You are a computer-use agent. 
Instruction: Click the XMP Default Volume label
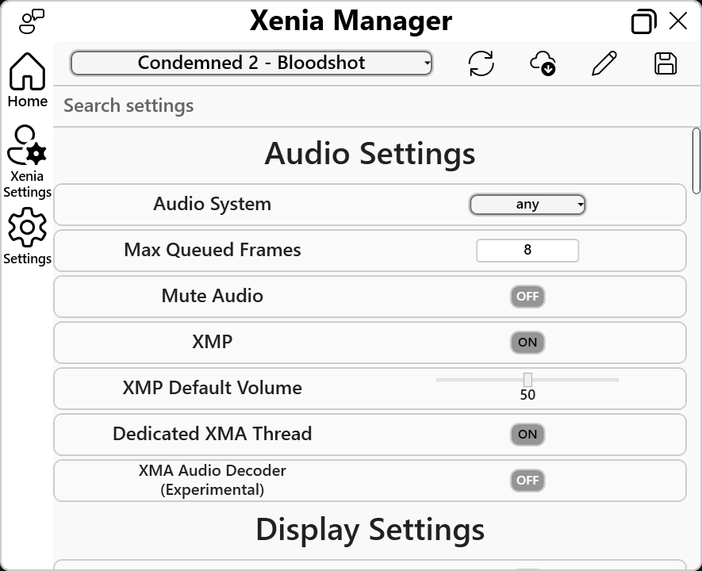(213, 388)
